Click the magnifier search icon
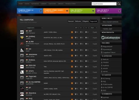The image size is (139, 100). click(x=119, y=4)
